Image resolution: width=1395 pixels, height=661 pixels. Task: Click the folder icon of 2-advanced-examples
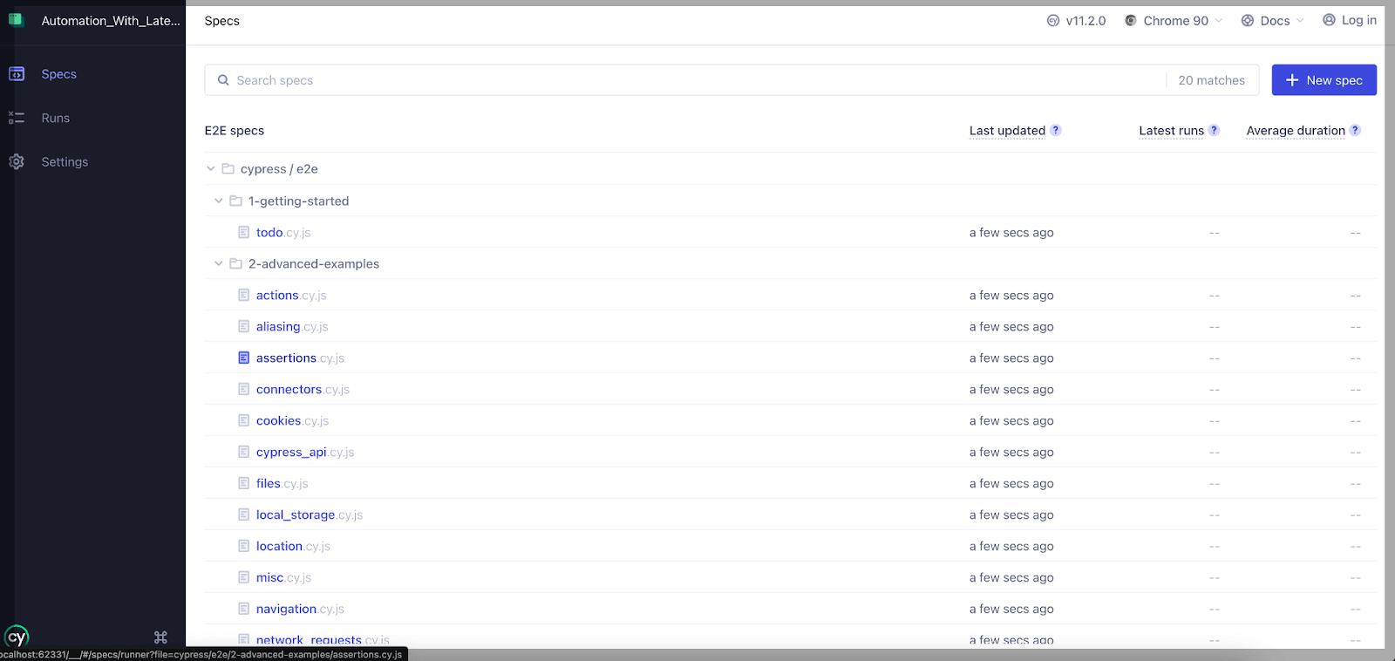tap(235, 263)
